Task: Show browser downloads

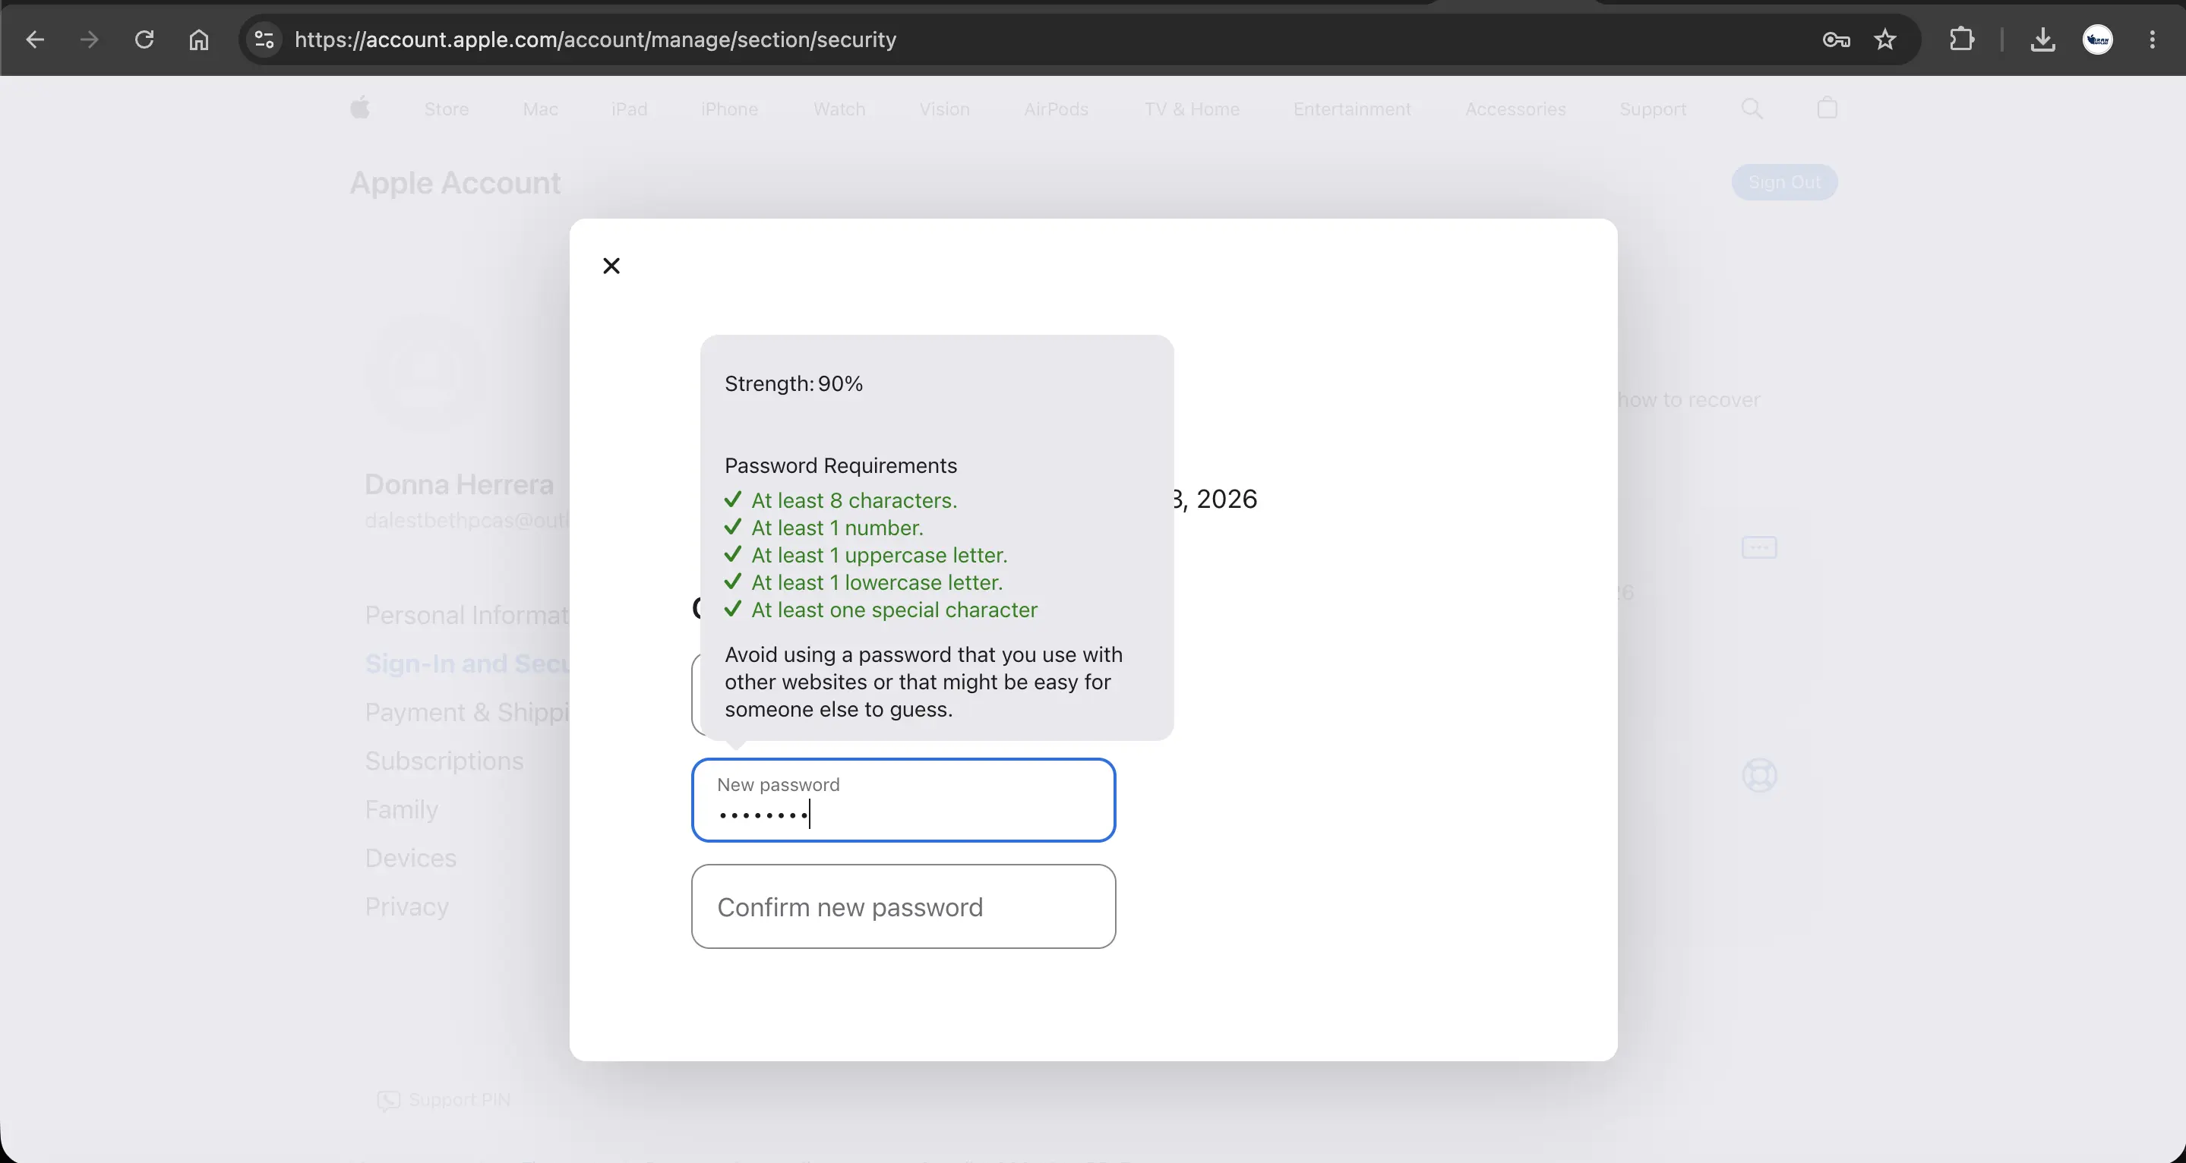Action: [x=2042, y=39]
